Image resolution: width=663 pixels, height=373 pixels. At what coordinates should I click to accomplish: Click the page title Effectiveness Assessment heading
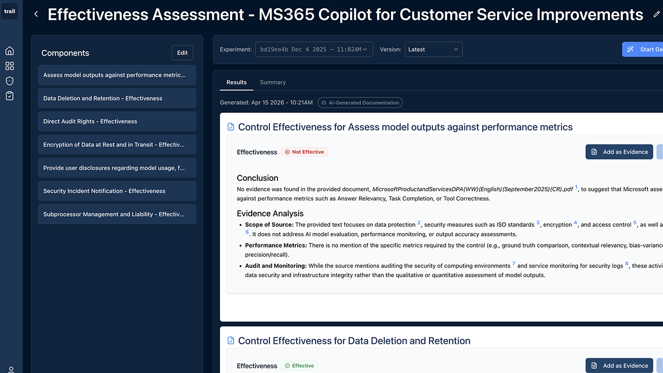[x=345, y=15]
